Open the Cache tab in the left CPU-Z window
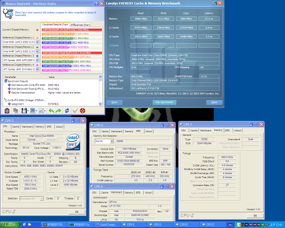 click(16, 126)
